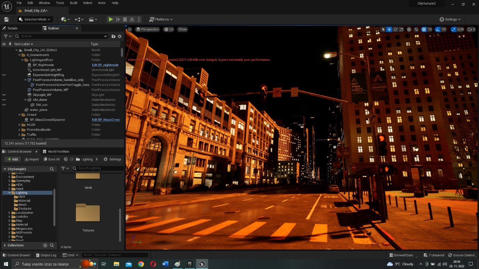
Task: Open the Build menu
Action: point(73,3)
